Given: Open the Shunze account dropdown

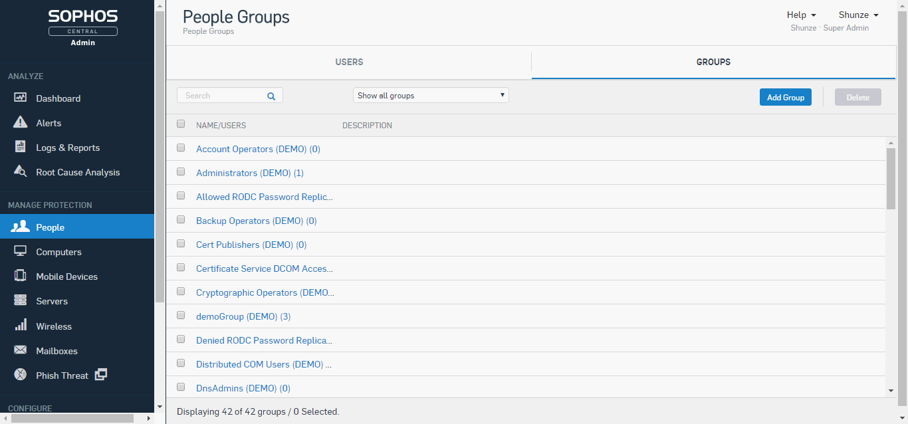Looking at the screenshot, I should (x=858, y=15).
